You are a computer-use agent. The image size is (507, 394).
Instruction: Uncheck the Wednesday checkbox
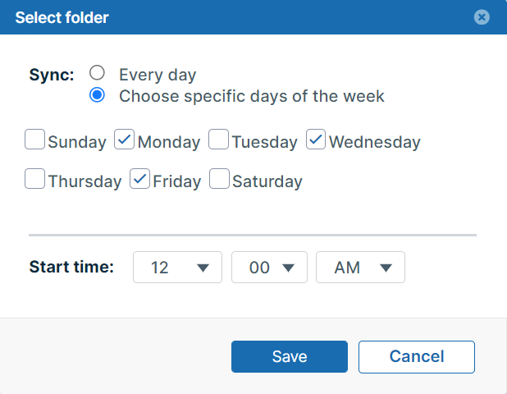[316, 140]
